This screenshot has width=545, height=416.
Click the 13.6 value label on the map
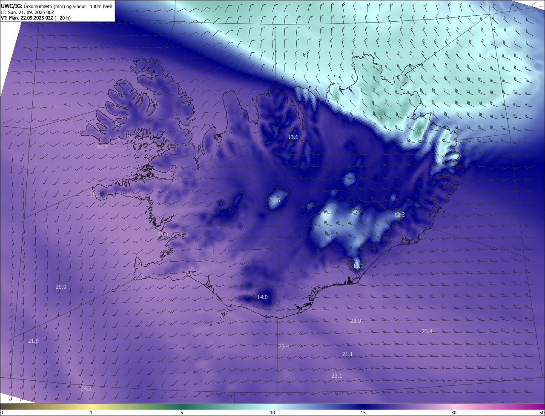(x=293, y=137)
